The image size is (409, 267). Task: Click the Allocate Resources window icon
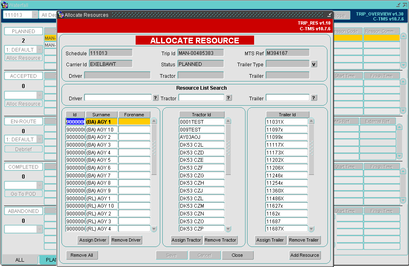[x=61, y=15]
